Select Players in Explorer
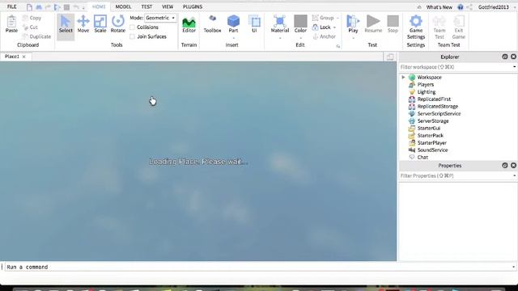The width and height of the screenshot is (518, 291). pos(426,84)
